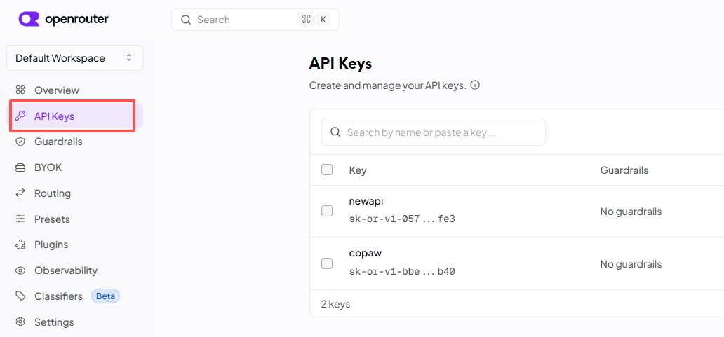Click the shield icon beside Guardrails
The height and width of the screenshot is (337, 724).
20,142
